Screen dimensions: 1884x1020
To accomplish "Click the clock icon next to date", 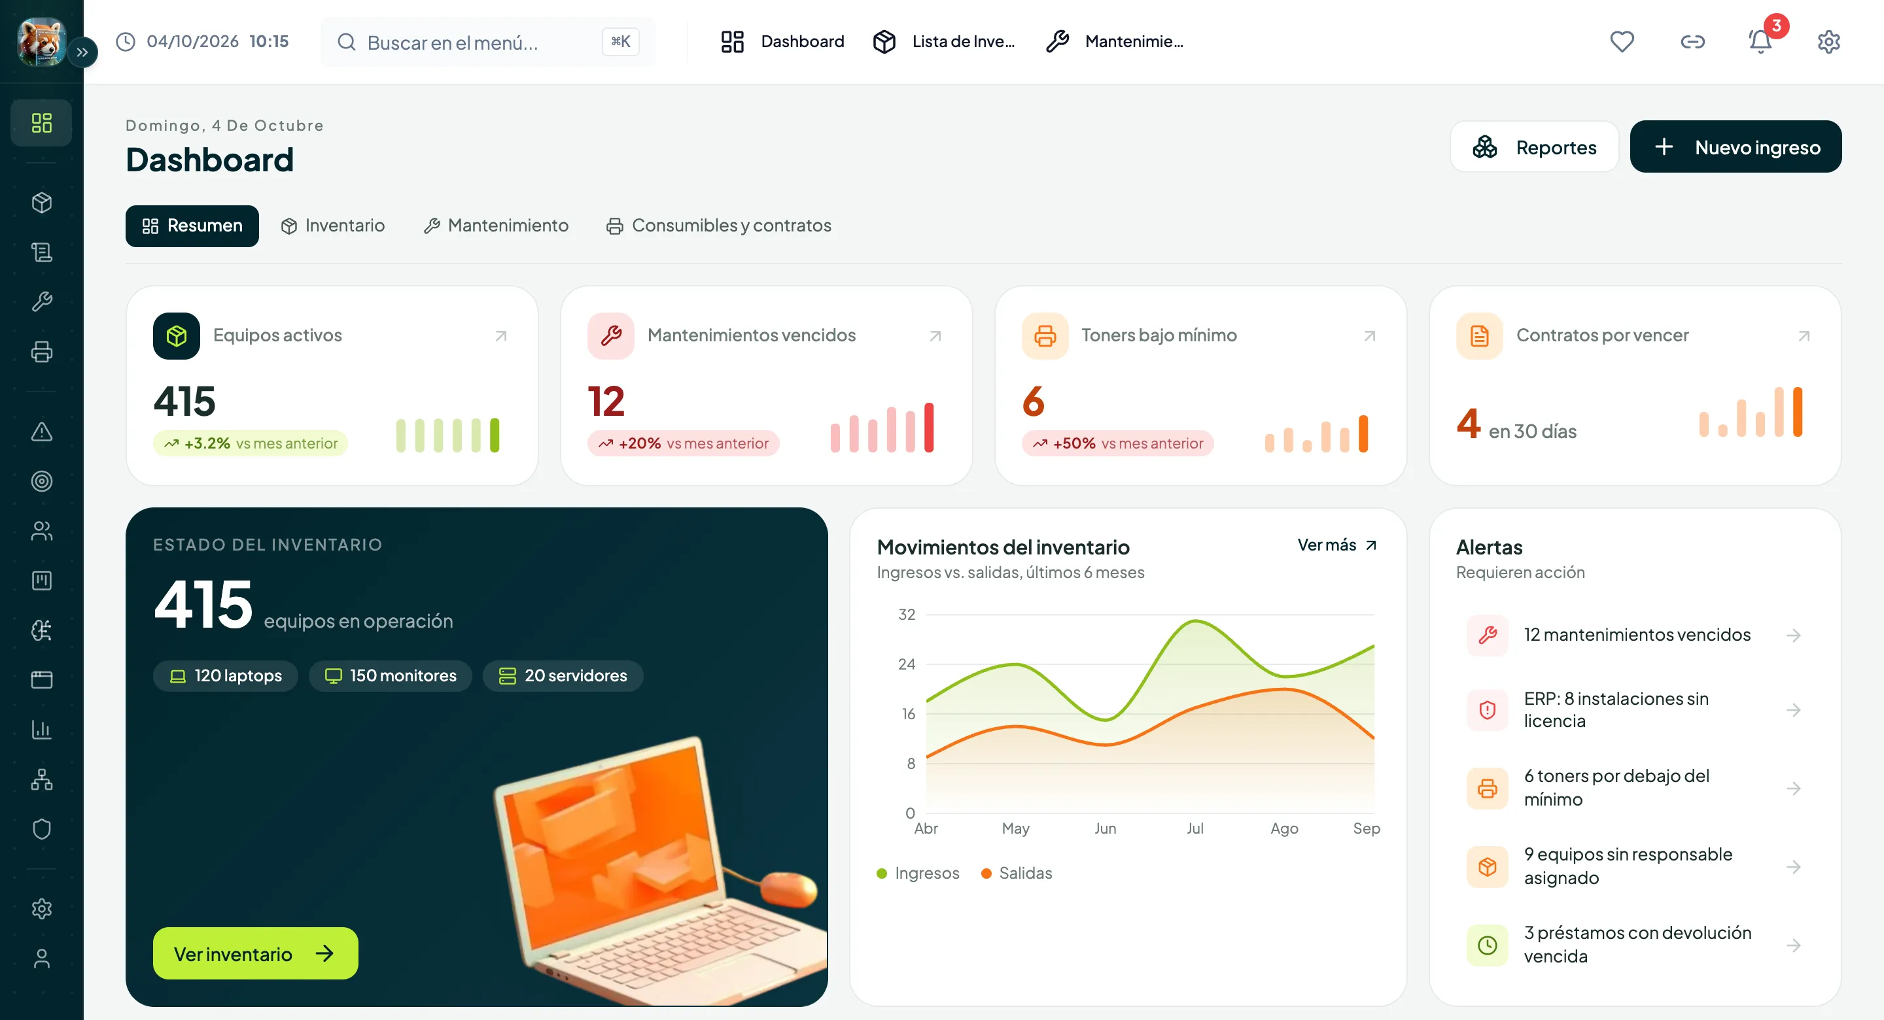I will [x=126, y=42].
